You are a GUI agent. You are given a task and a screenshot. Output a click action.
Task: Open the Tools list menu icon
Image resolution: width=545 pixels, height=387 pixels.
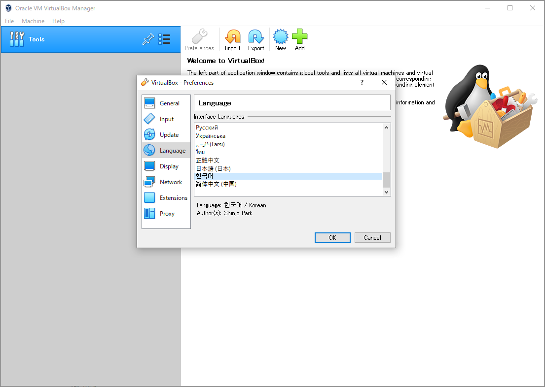click(164, 39)
